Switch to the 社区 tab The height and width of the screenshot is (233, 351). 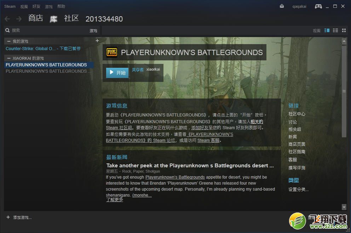(x=71, y=18)
